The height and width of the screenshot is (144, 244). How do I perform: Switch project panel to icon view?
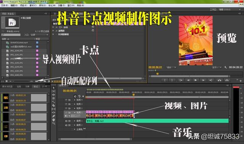(x=6, y=81)
